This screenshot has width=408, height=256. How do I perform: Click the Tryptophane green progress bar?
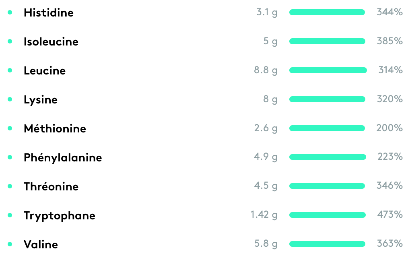(327, 215)
